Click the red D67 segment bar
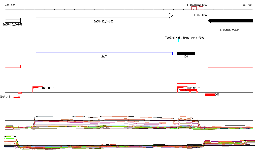258x154 pixels. click(x=210, y=95)
